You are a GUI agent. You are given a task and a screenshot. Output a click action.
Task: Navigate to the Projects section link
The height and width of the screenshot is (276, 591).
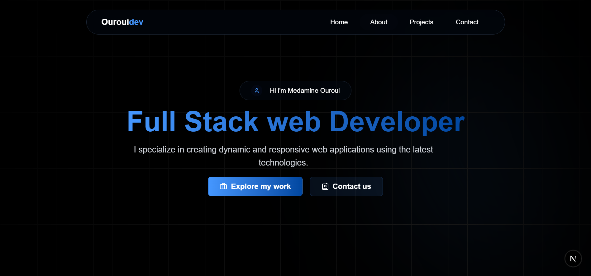[421, 22]
